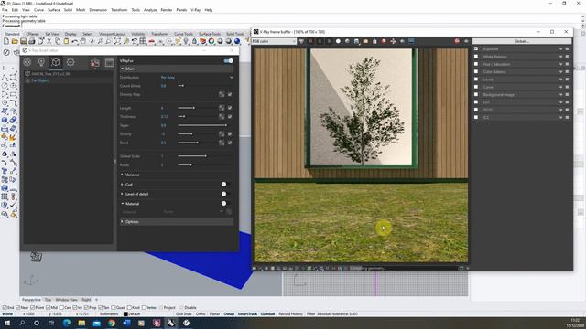Image resolution: width=586 pixels, height=329 pixels.
Task: Adjust the Taper slider in VRayFur
Action: 202,125
